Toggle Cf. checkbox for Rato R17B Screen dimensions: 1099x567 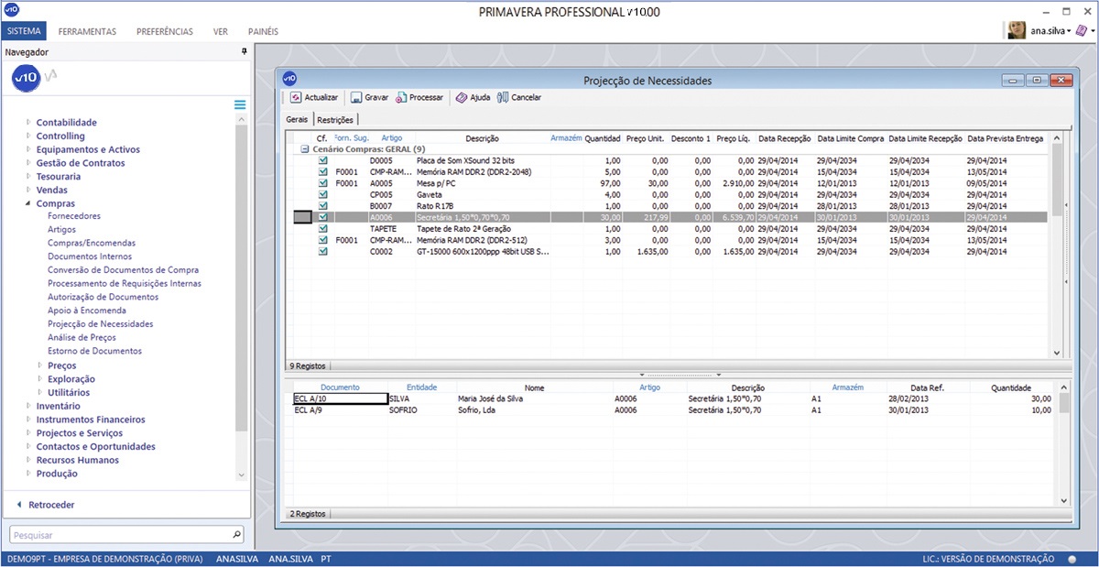[322, 206]
